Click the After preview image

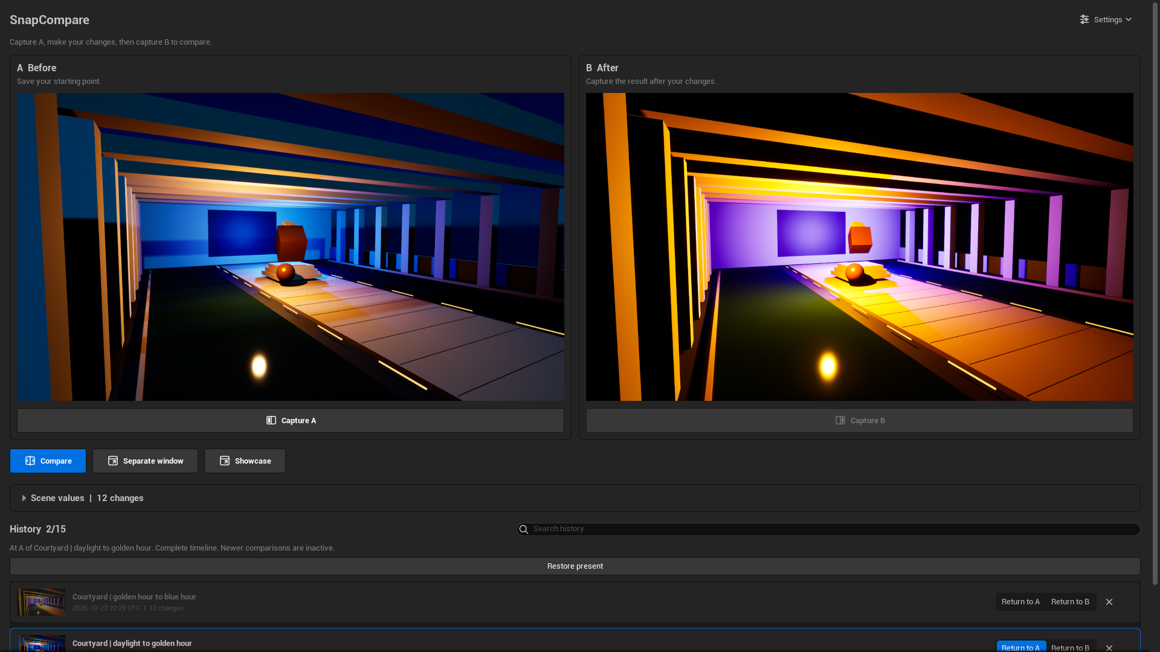[859, 247]
